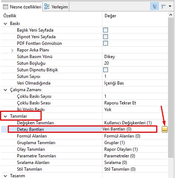Click the Sütun Boşluğu value field

pyautogui.click(x=135, y=63)
